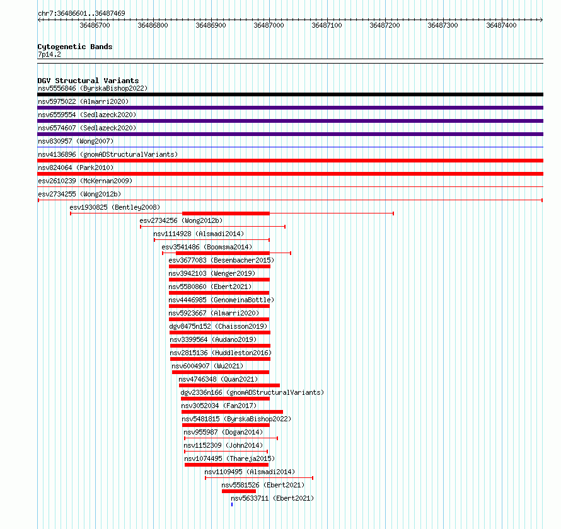Open nsv3052034 (Fan2017) label
This screenshot has width=561, height=529.
point(219,406)
